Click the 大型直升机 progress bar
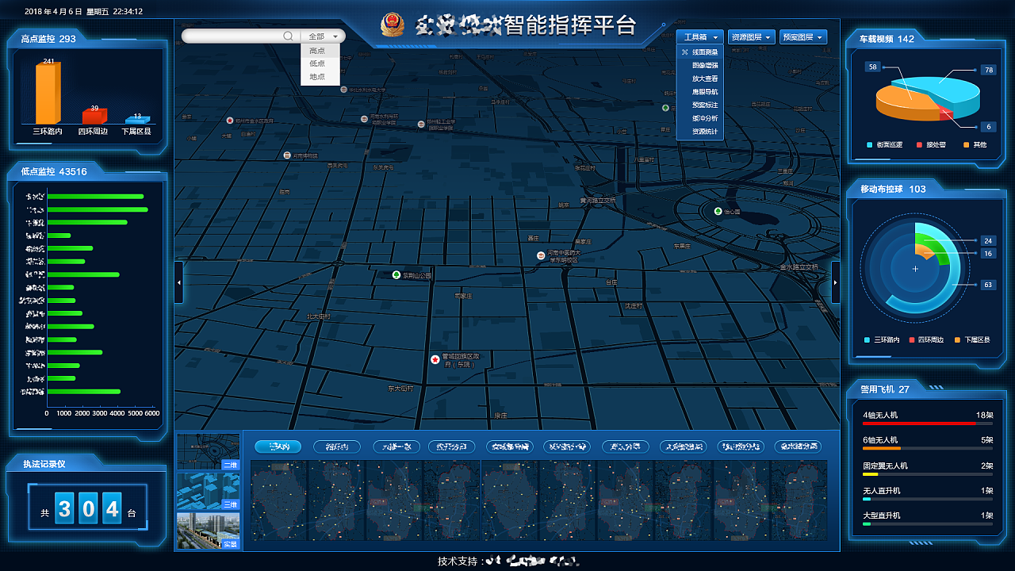 (928, 524)
